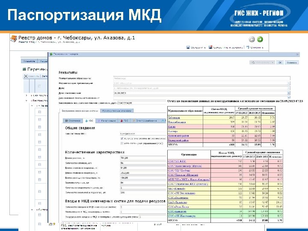Click the Количество стояков field showing 56

[x=143, y=163]
